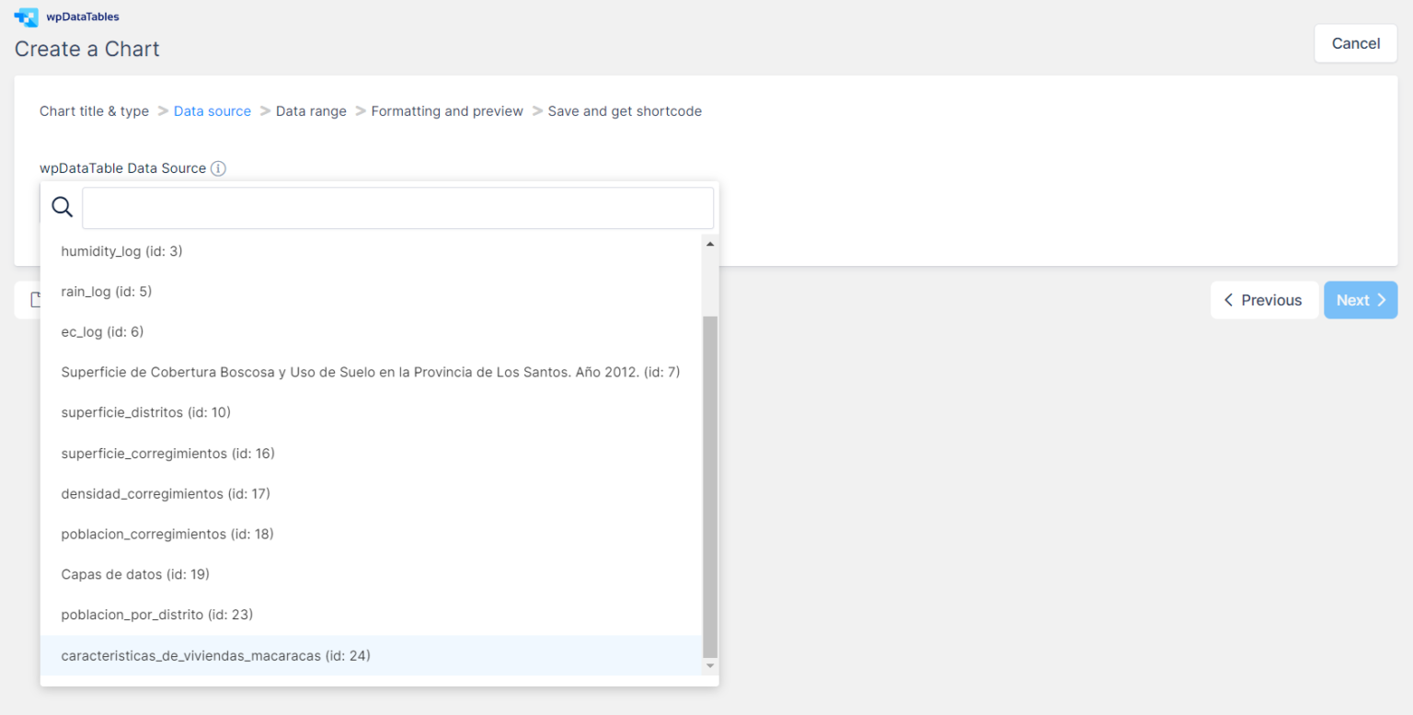The height and width of the screenshot is (715, 1413).
Task: Click the info icon beside wpDataTable Data Source
Action: (218, 168)
